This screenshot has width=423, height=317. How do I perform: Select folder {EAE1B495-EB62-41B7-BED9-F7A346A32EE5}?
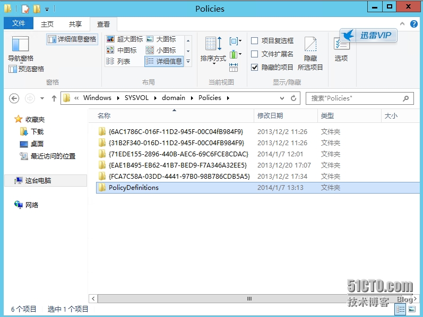[x=177, y=165]
